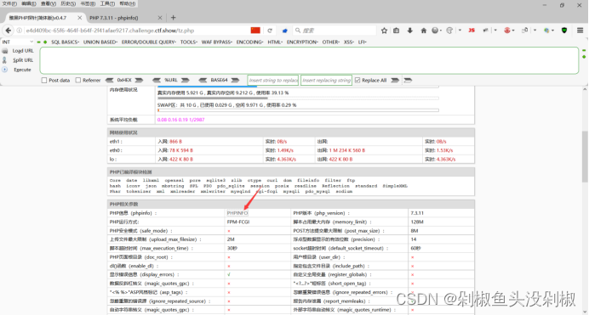The image size is (589, 315).
Task: Open the 查看(V) menu
Action: (49, 3)
